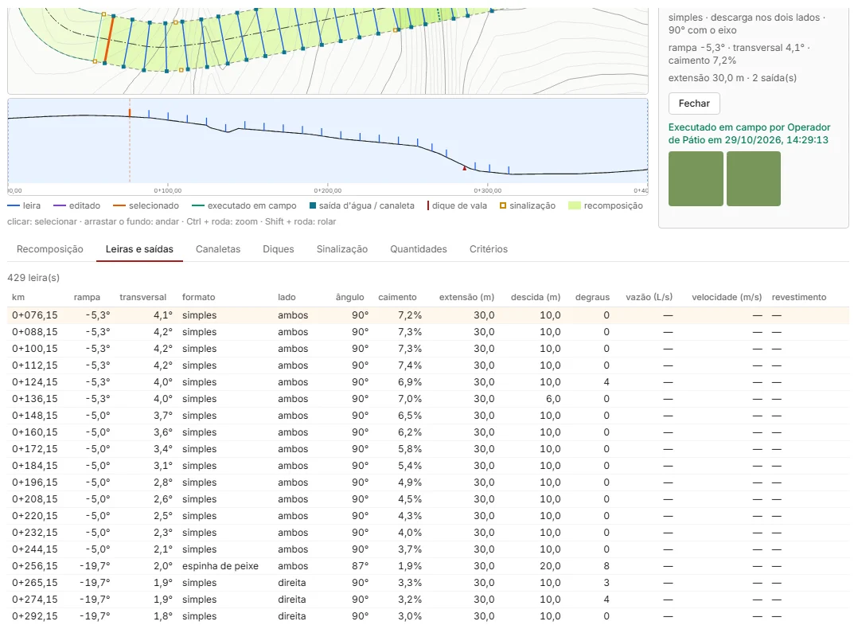The image size is (854, 629).
Task: Select the leira at km 0+265,15
Action: click(x=428, y=583)
